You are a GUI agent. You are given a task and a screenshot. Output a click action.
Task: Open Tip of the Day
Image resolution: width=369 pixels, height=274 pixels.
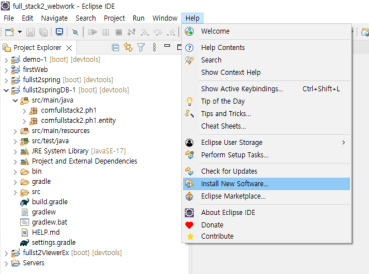(267, 102)
